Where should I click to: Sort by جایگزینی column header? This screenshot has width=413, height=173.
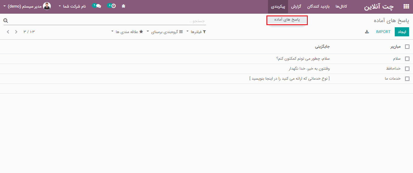pyautogui.click(x=322, y=47)
